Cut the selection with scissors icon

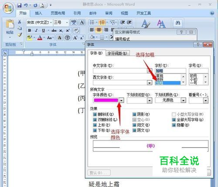click(x=19, y=22)
